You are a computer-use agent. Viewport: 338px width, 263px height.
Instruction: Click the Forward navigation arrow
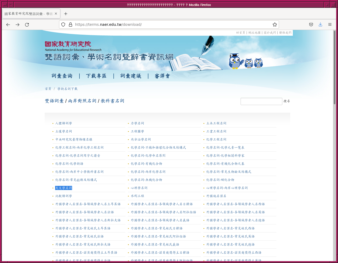point(18,25)
